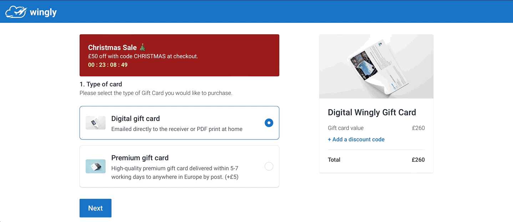Click the Total £260 row
513x222 pixels.
click(x=376, y=160)
